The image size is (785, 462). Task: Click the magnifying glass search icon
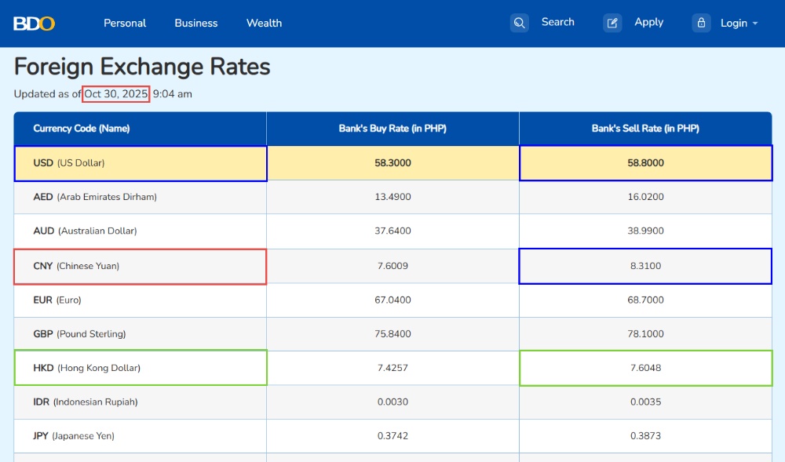click(520, 23)
